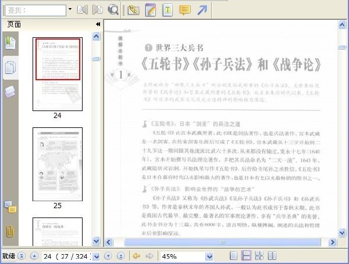Image resolution: width=349 pixels, height=264 pixels.
Task: Switch to continuous facing layout
Action: tap(259, 255)
